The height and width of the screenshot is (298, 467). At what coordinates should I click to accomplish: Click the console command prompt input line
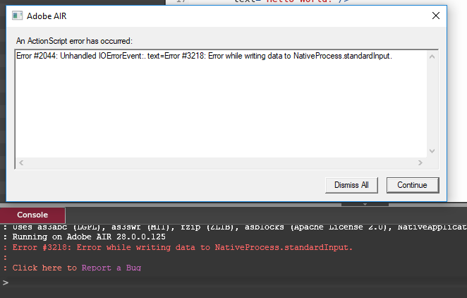(x=233, y=282)
